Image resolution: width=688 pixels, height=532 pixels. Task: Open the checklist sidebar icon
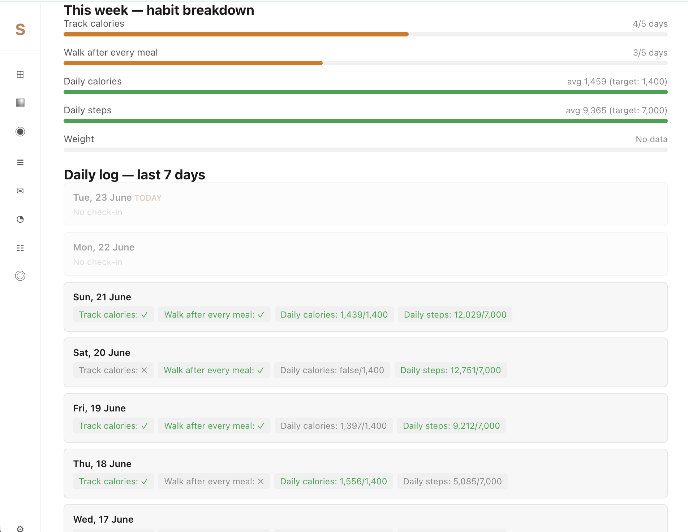point(20,248)
